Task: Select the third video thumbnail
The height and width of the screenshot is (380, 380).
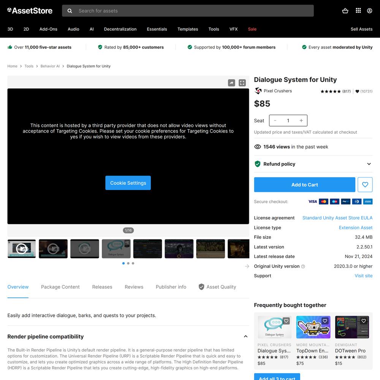Action: [85, 249]
